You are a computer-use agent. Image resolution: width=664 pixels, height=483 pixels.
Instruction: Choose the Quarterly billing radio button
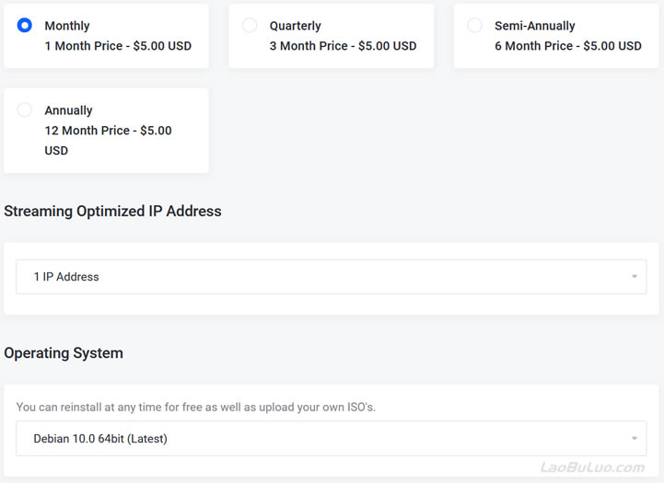coord(250,26)
